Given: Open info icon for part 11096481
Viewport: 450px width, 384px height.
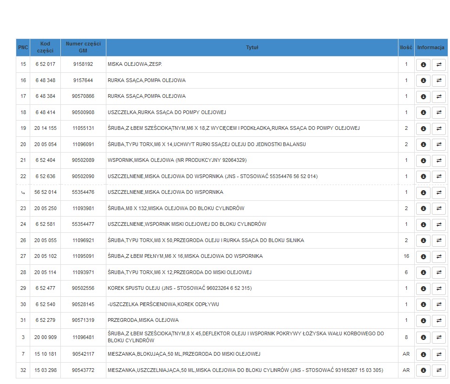Looking at the screenshot, I should pyautogui.click(x=423, y=337).
